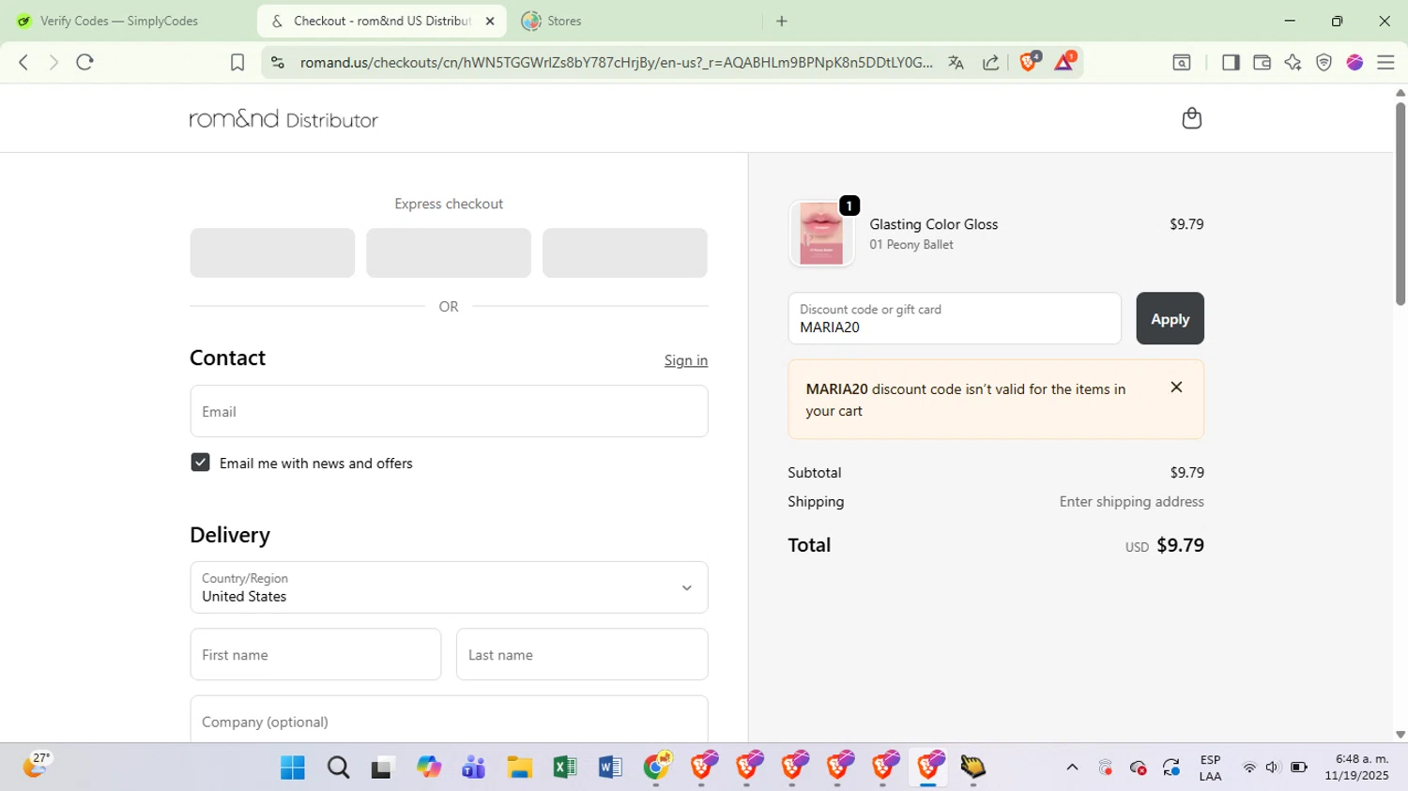Open Task View in the taskbar
The height and width of the screenshot is (791, 1408).
pos(382,768)
